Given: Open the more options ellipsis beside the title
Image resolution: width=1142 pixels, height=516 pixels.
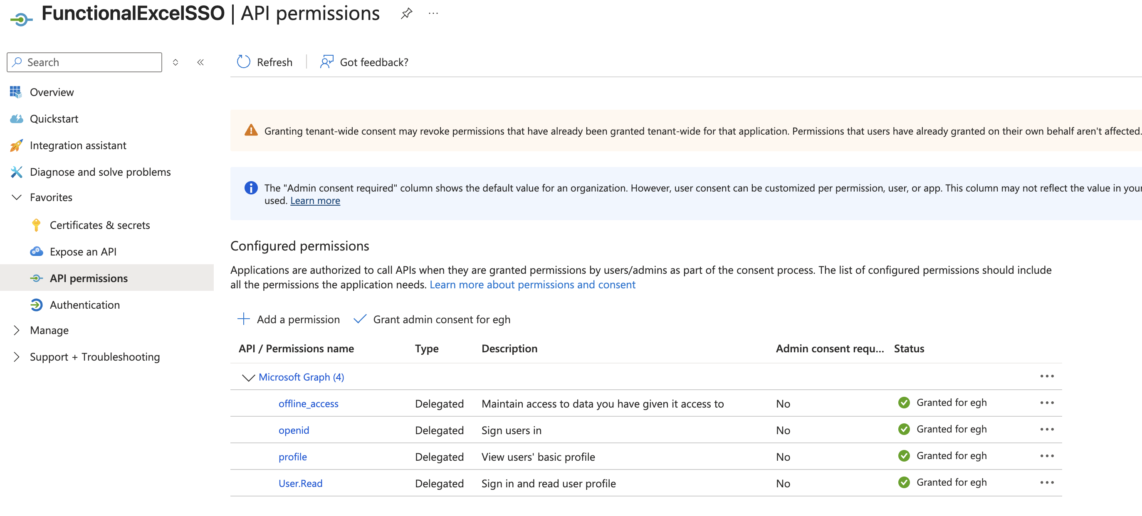Looking at the screenshot, I should click(x=433, y=14).
